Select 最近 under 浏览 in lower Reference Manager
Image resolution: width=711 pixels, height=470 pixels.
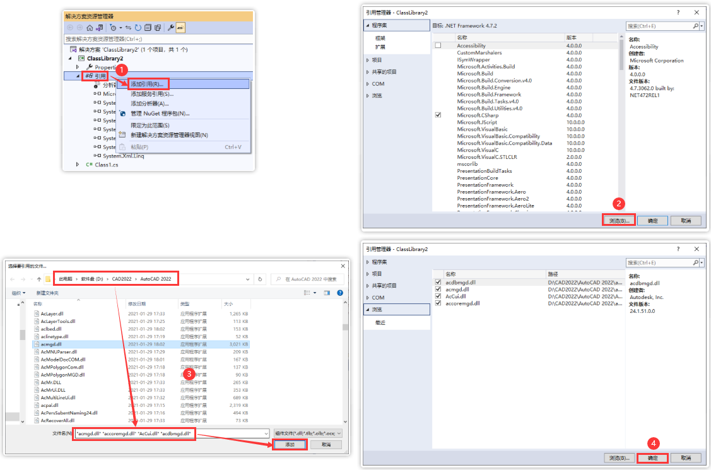[x=380, y=323]
